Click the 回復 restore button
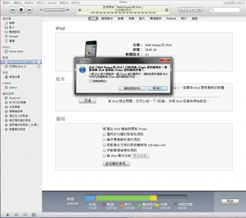This screenshot has width=246, height=218. click(88, 101)
